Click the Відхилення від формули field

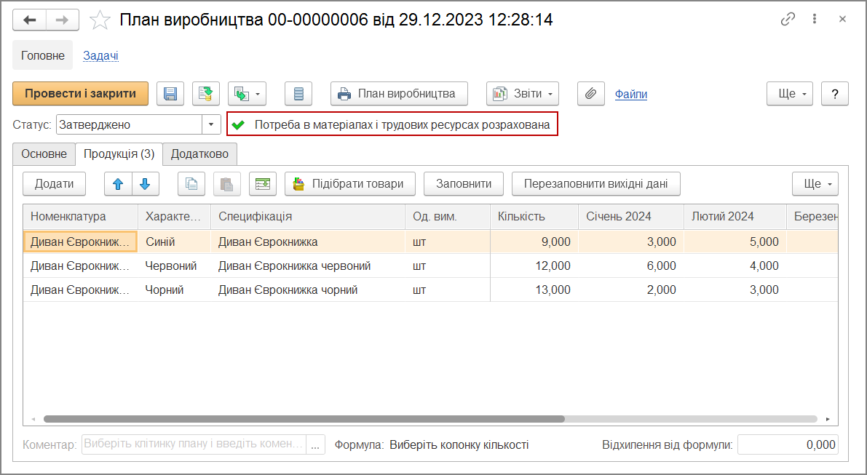click(787, 444)
